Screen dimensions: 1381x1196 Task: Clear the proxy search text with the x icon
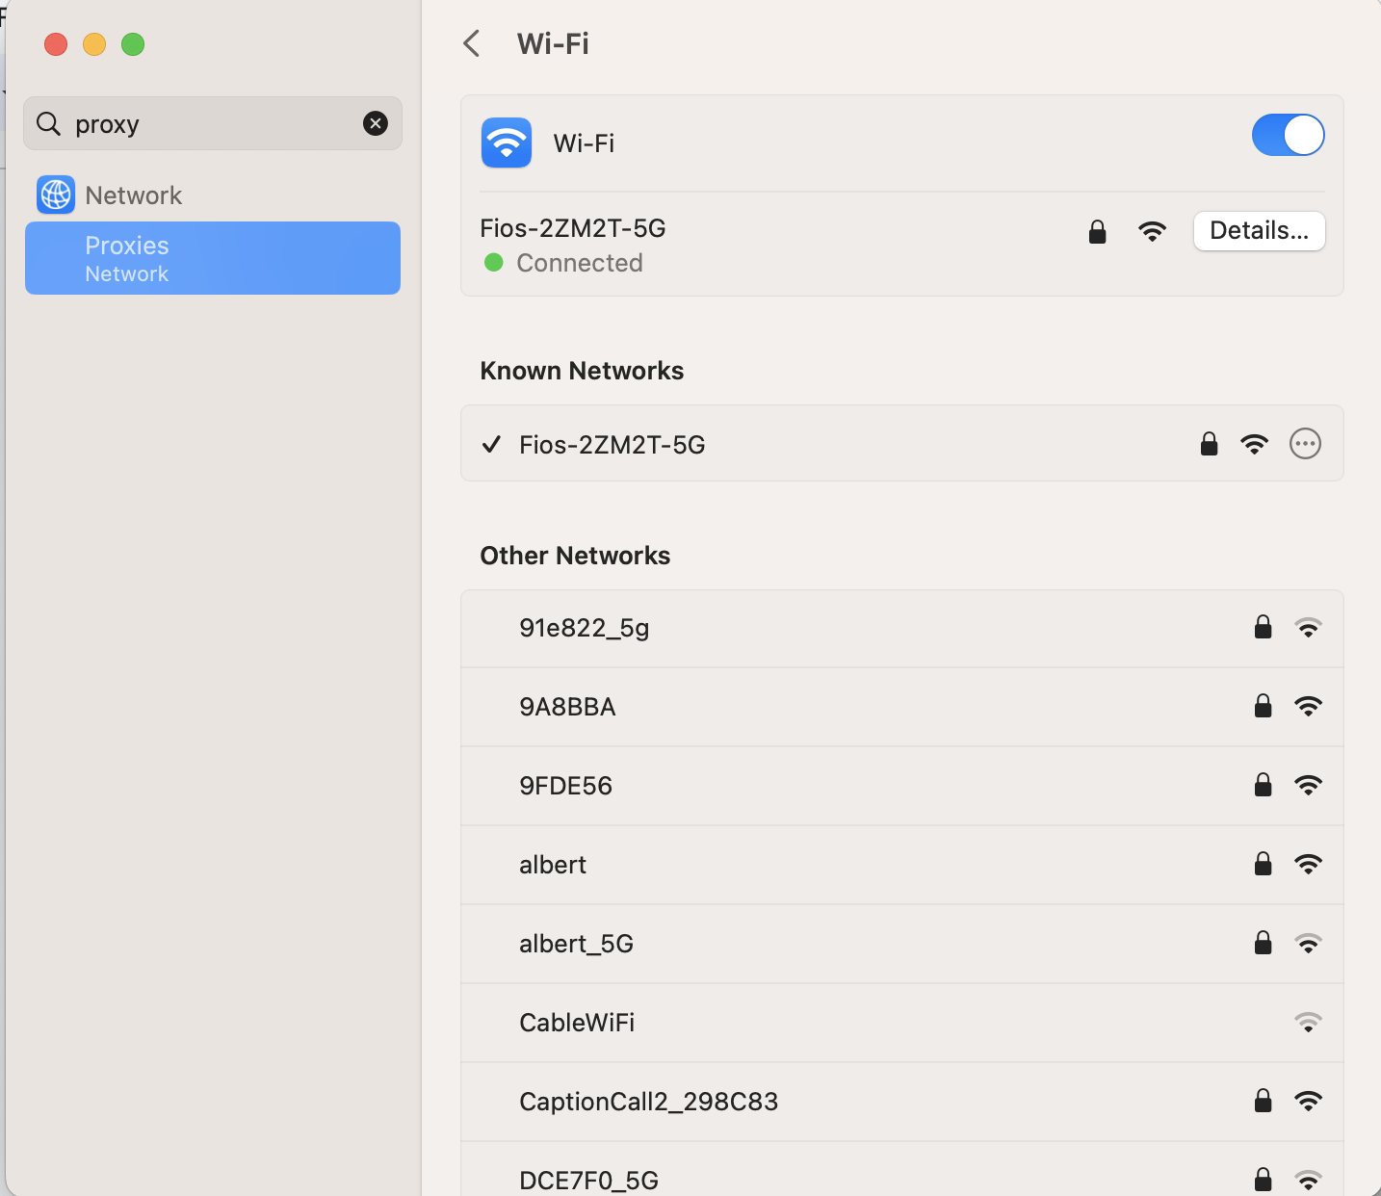[376, 123]
